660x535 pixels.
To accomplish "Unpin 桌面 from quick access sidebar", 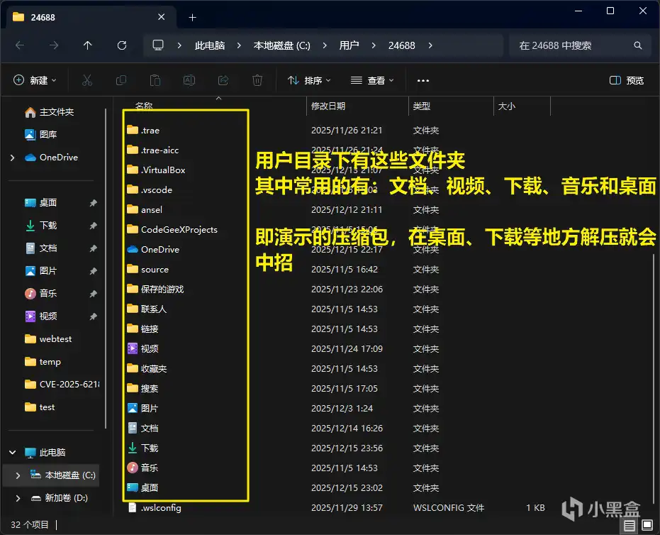I will [93, 203].
